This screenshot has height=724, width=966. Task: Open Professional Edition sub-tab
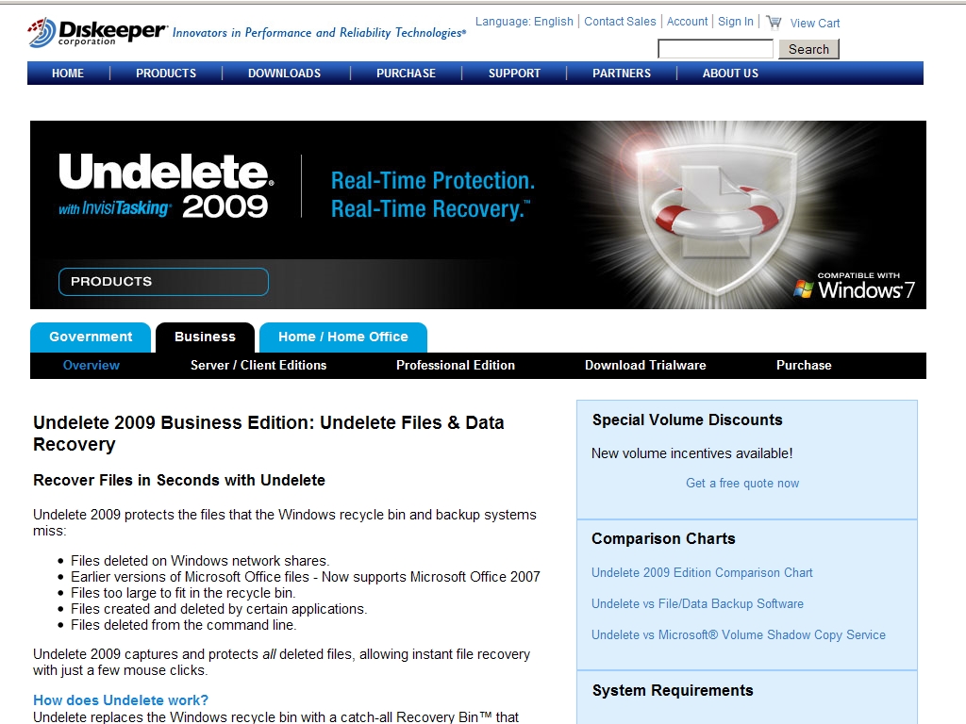click(456, 365)
